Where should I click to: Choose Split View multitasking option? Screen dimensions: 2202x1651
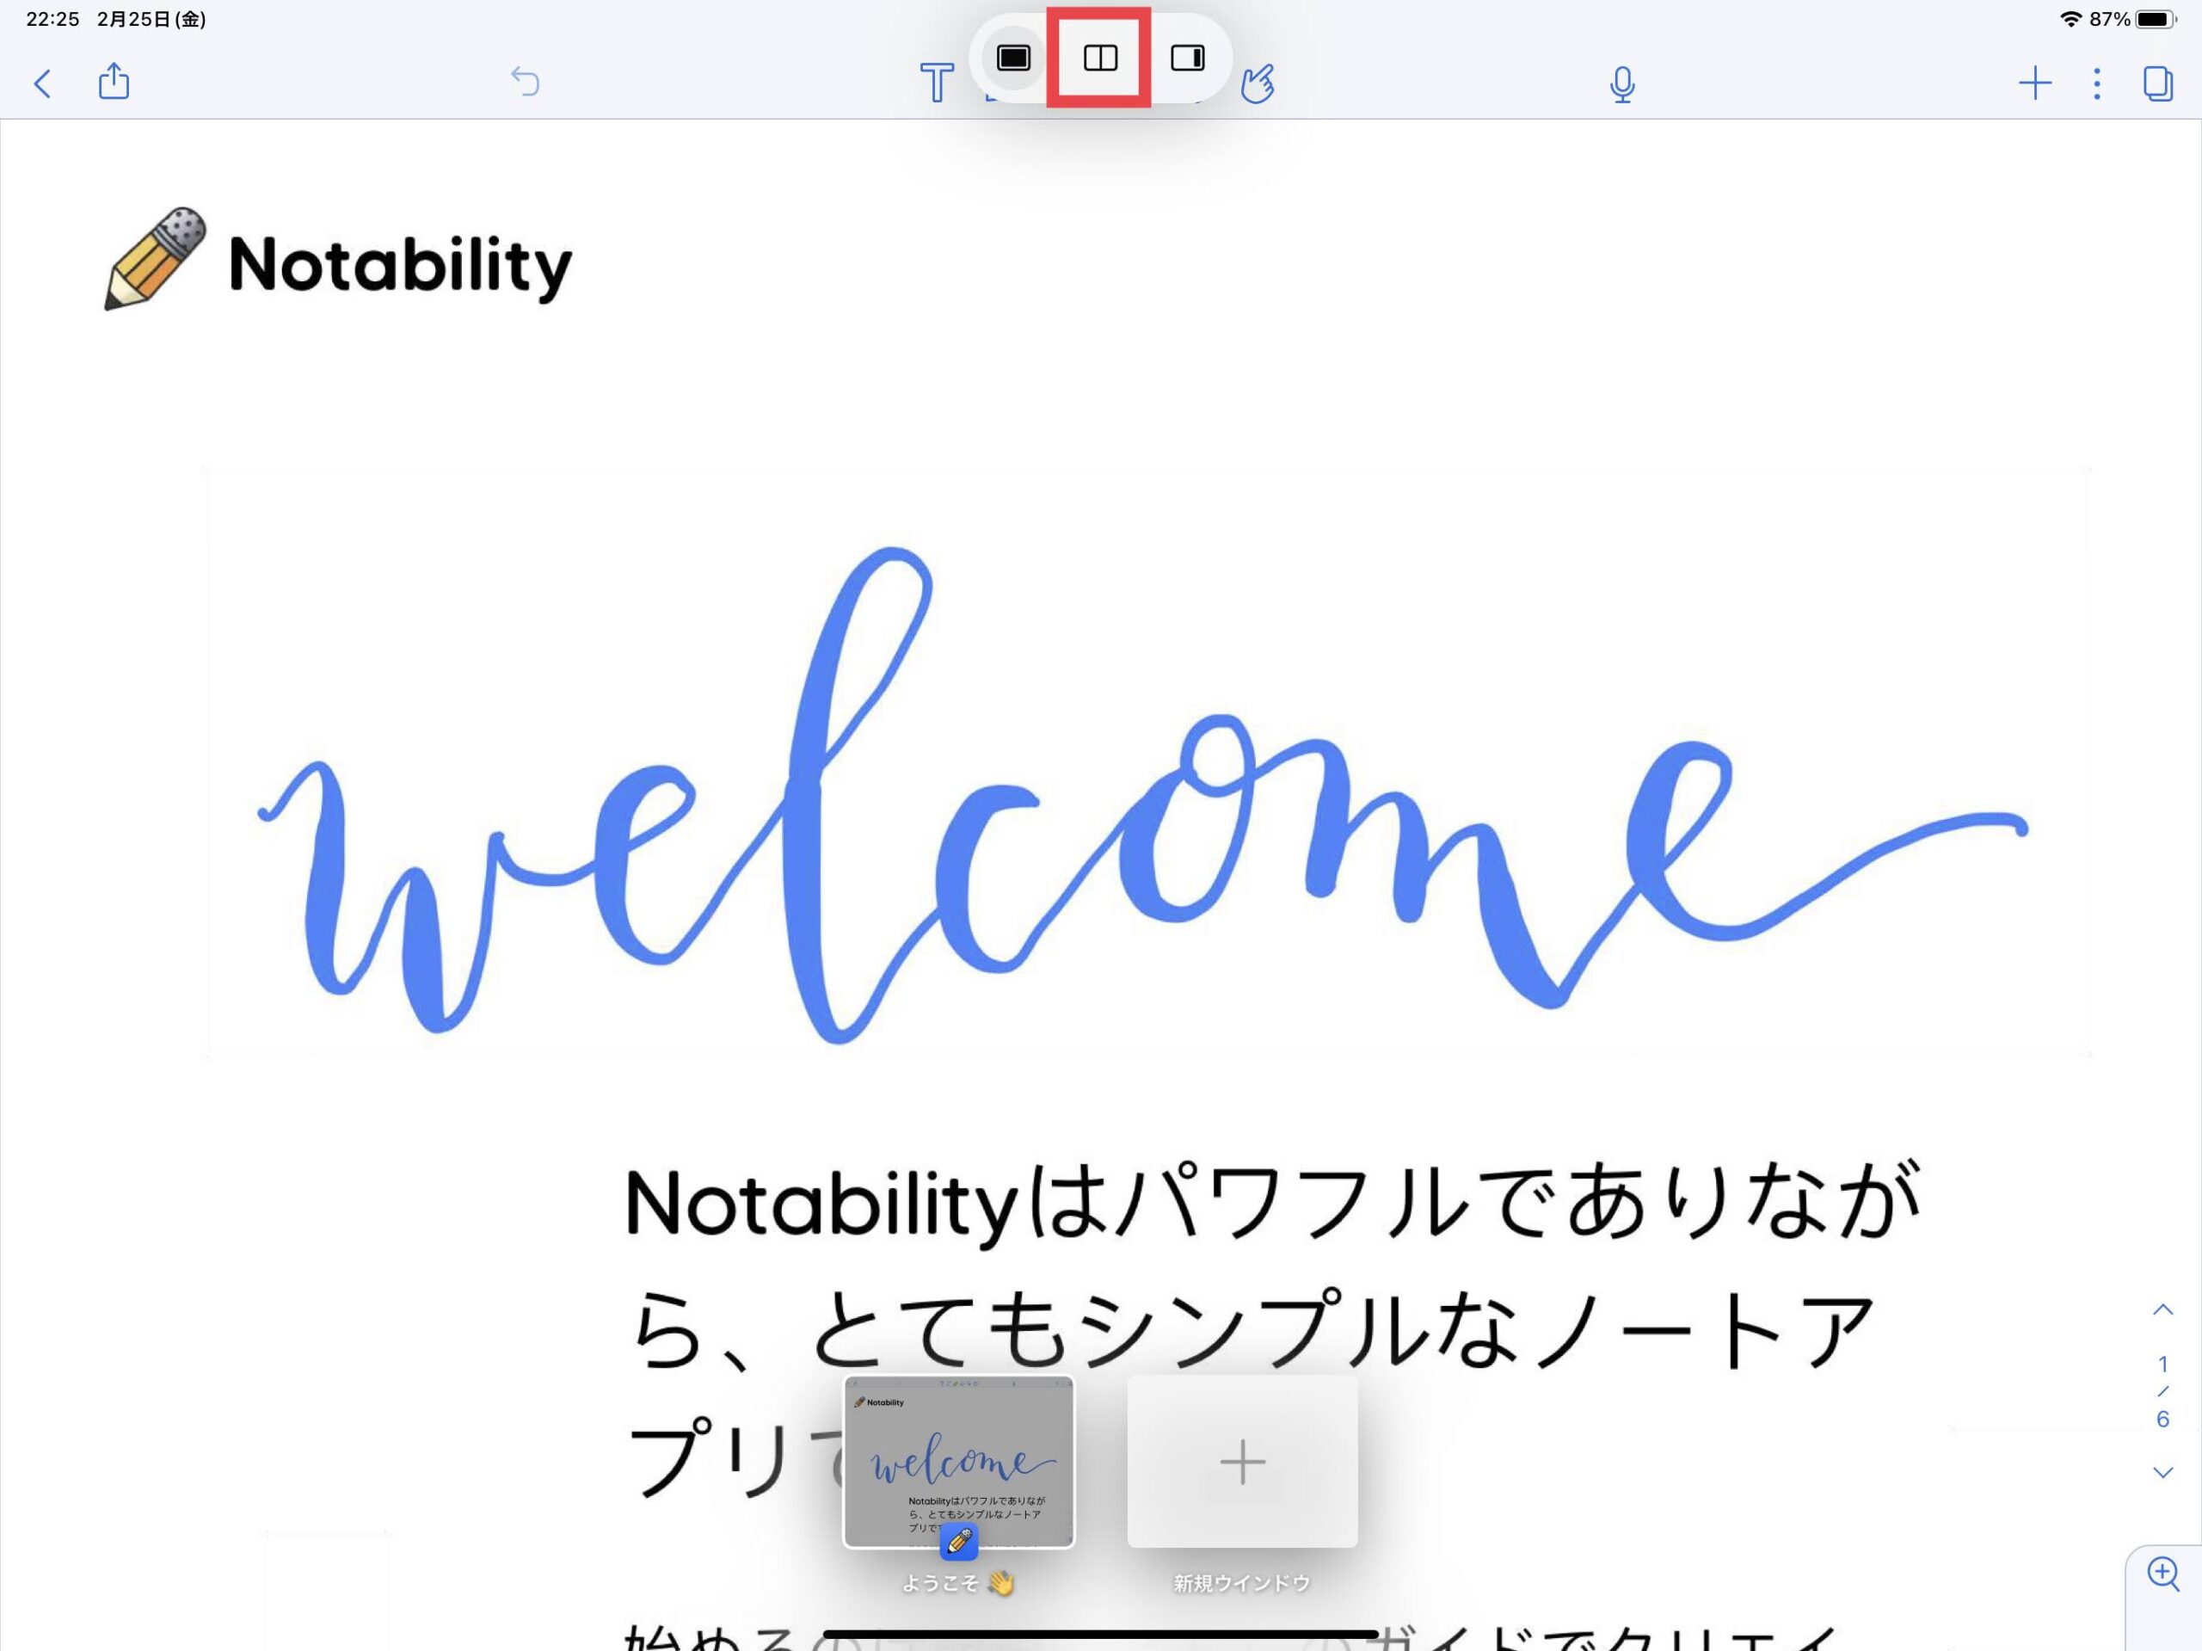pyautogui.click(x=1100, y=58)
